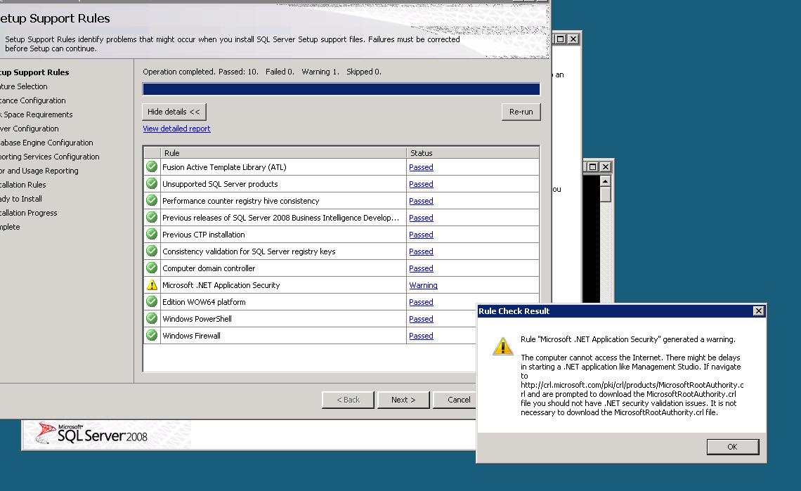The height and width of the screenshot is (491, 801).
Task: Collapse the rule list with Hide details
Action: click(174, 112)
